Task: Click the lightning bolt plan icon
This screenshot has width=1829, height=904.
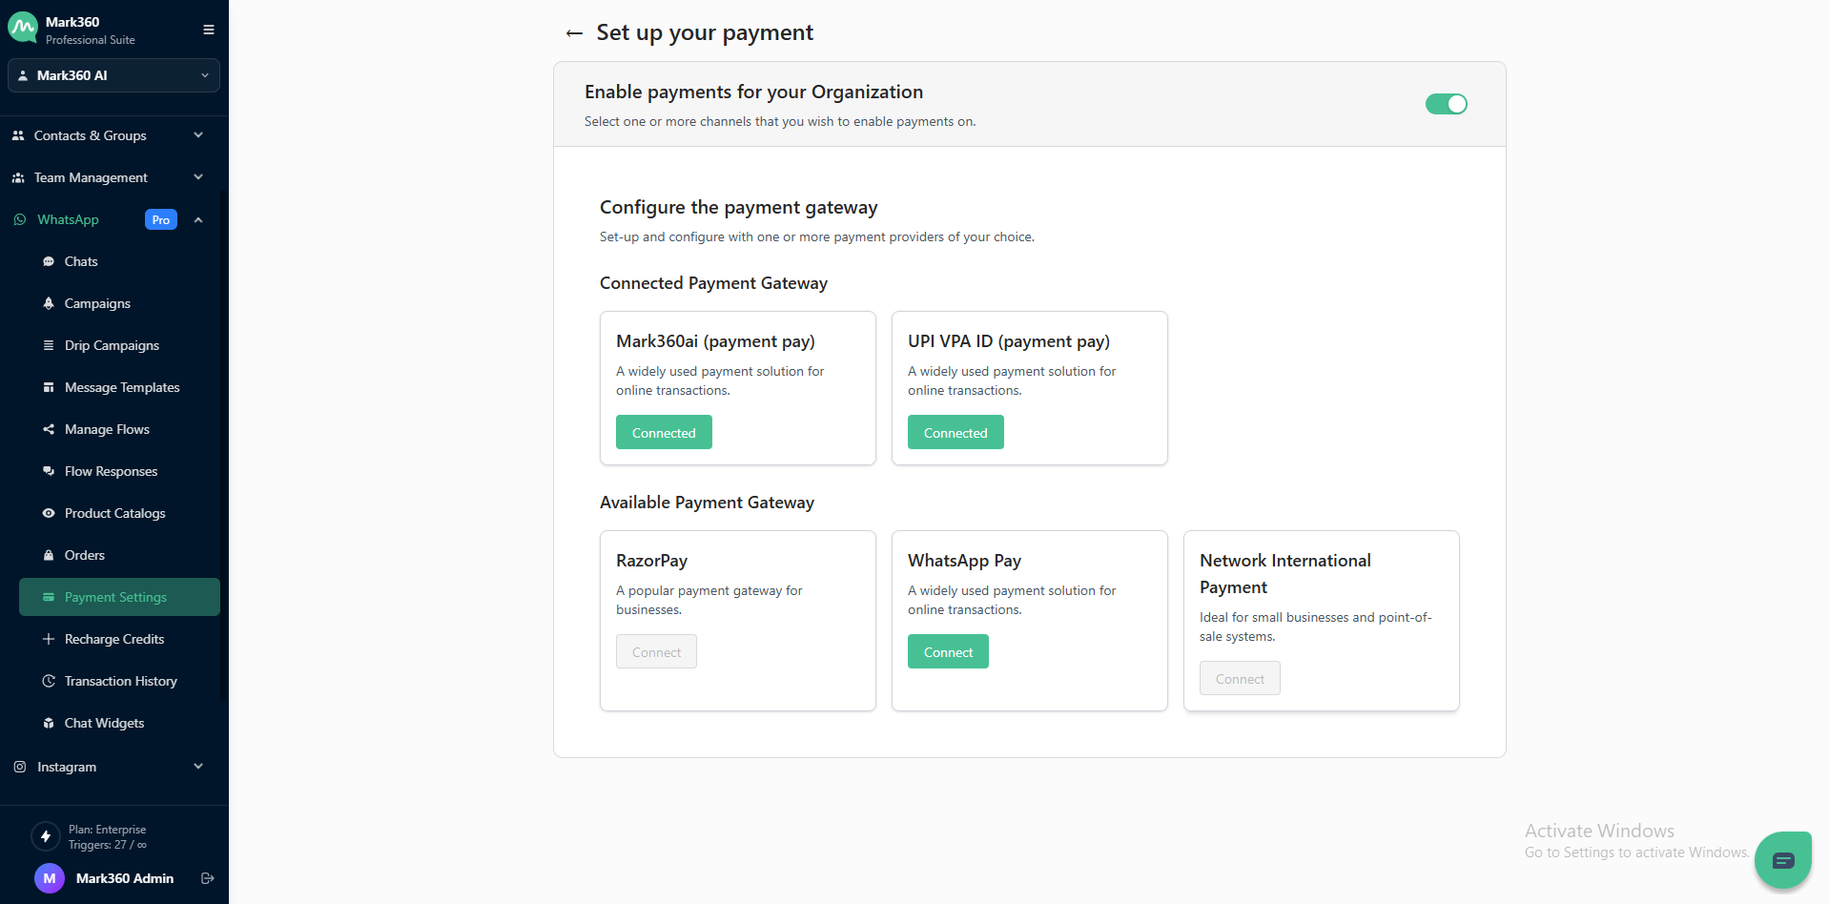Action: pyautogui.click(x=46, y=836)
